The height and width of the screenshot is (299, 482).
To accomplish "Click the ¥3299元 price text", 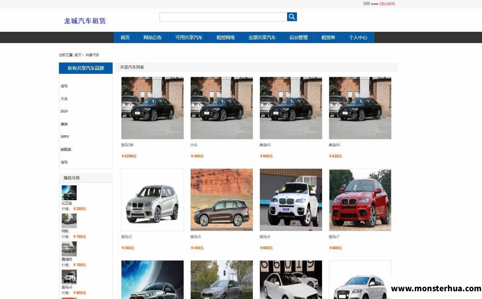I will coord(129,156).
